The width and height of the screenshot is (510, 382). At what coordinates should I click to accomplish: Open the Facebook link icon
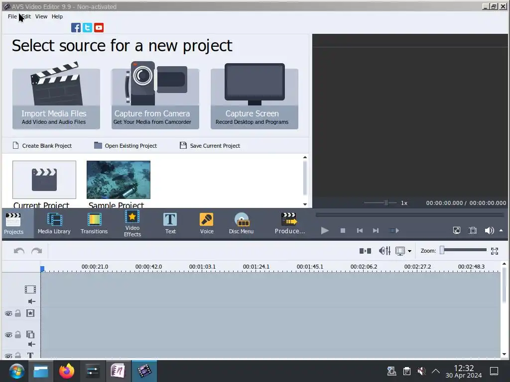coord(76,28)
